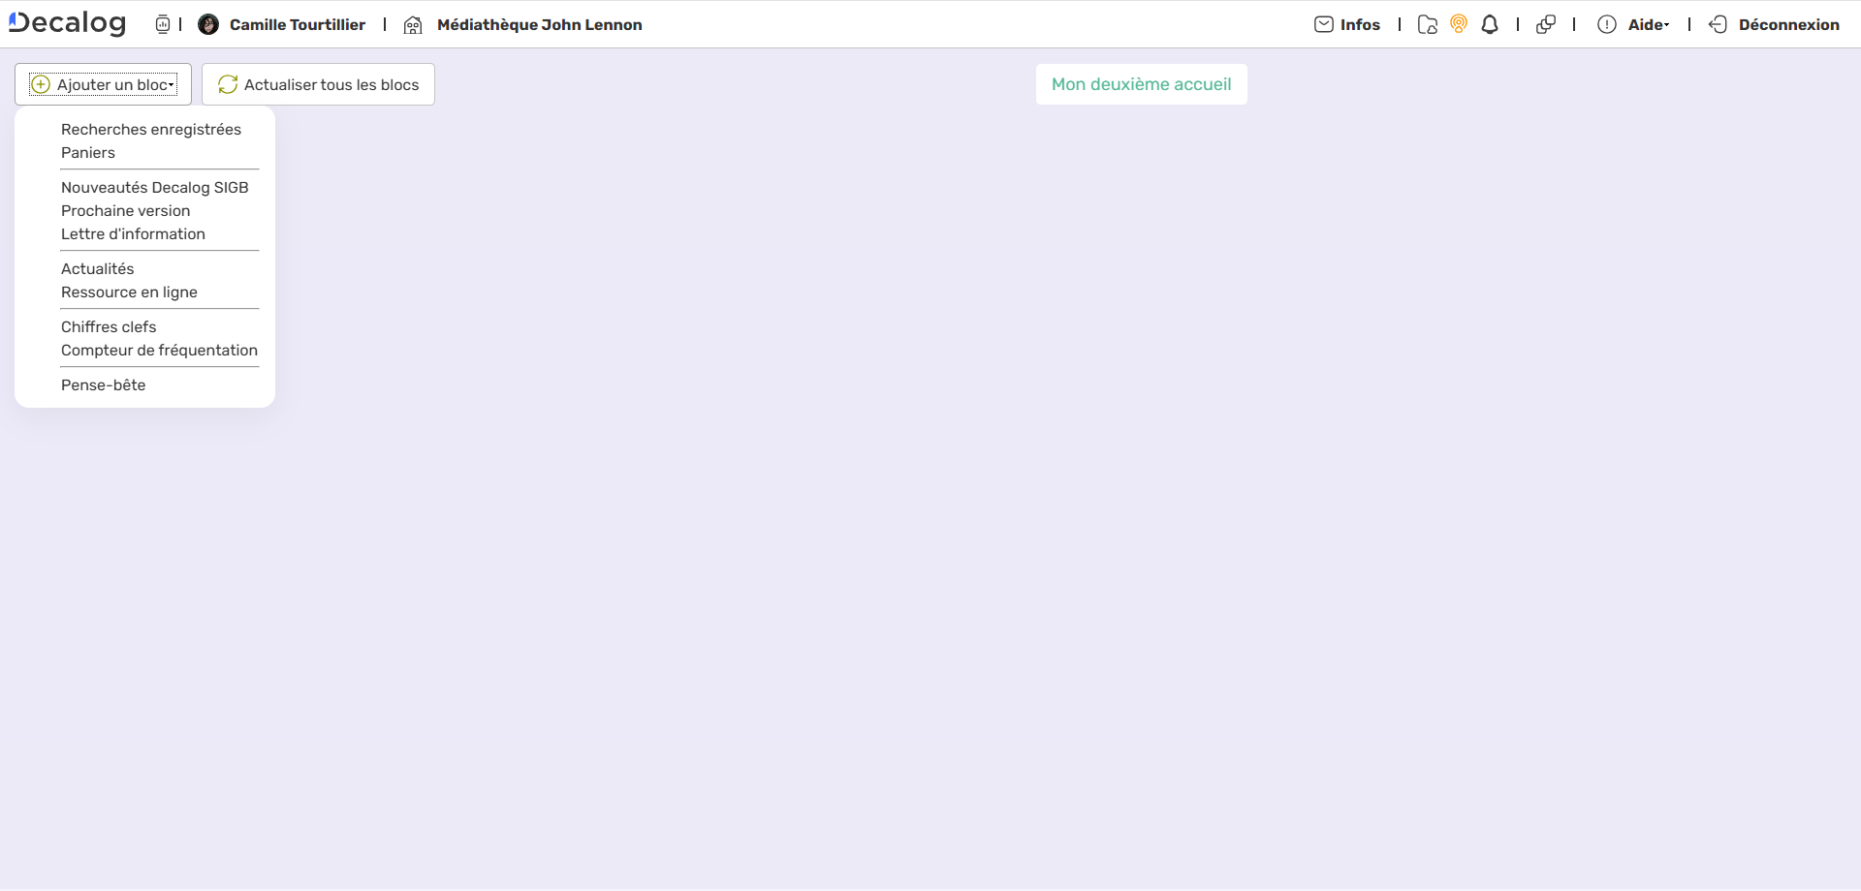This screenshot has height=891, width=1861.
Task: Select the orange broadcast icon
Action: [1459, 24]
